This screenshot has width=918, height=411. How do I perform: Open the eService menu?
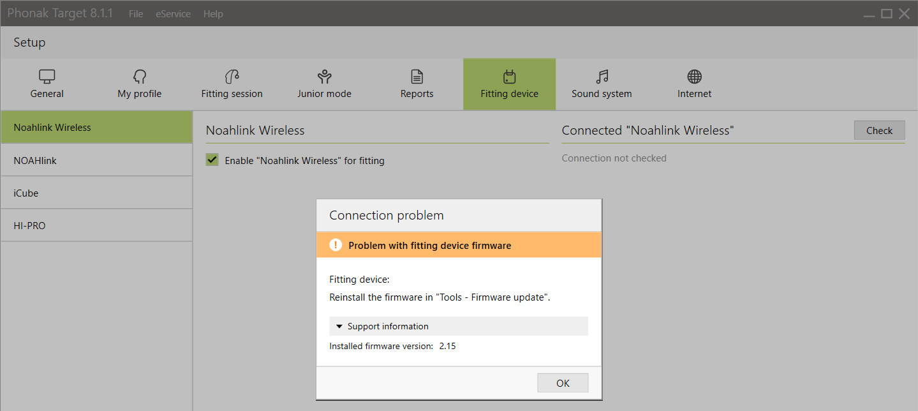[173, 13]
